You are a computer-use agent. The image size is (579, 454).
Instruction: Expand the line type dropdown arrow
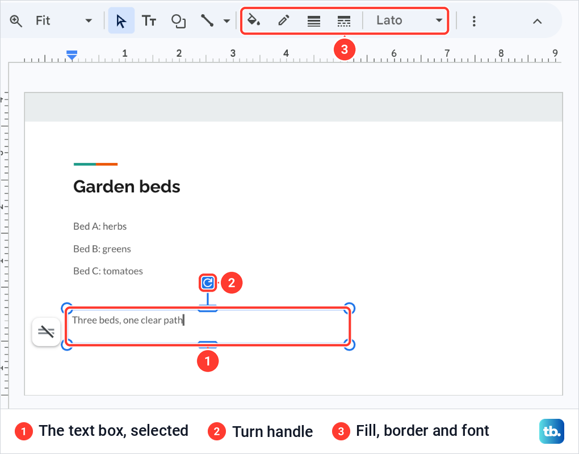tap(226, 21)
